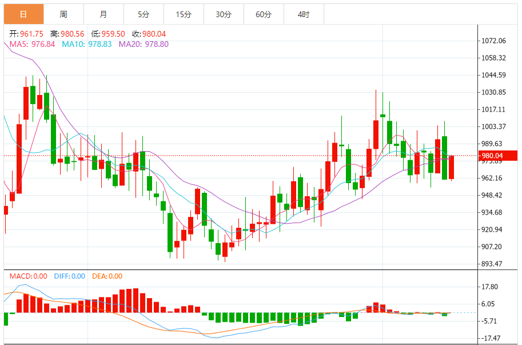The image size is (522, 345).
Task: Open the 30分 interval tab
Action: [x=224, y=14]
